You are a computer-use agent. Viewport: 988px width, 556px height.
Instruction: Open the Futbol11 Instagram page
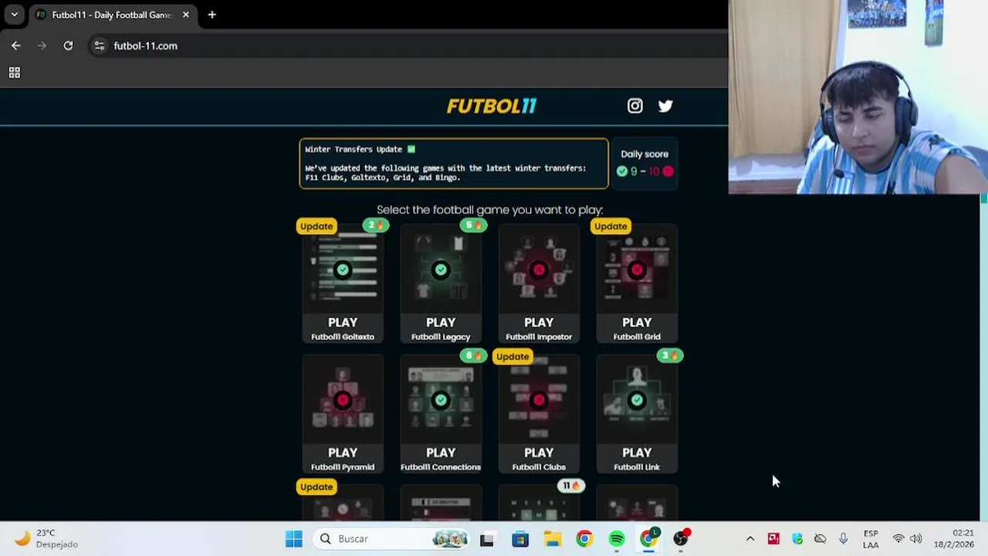(x=634, y=106)
